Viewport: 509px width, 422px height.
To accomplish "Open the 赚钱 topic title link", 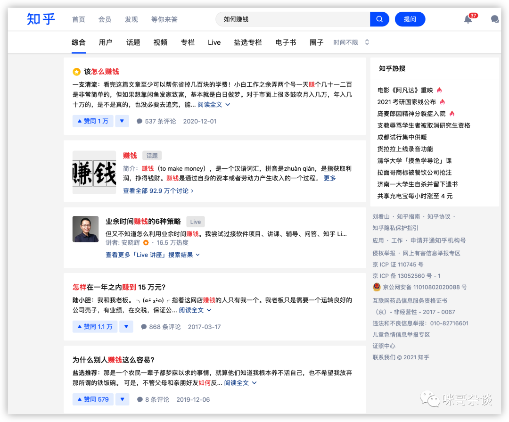I will tap(130, 156).
